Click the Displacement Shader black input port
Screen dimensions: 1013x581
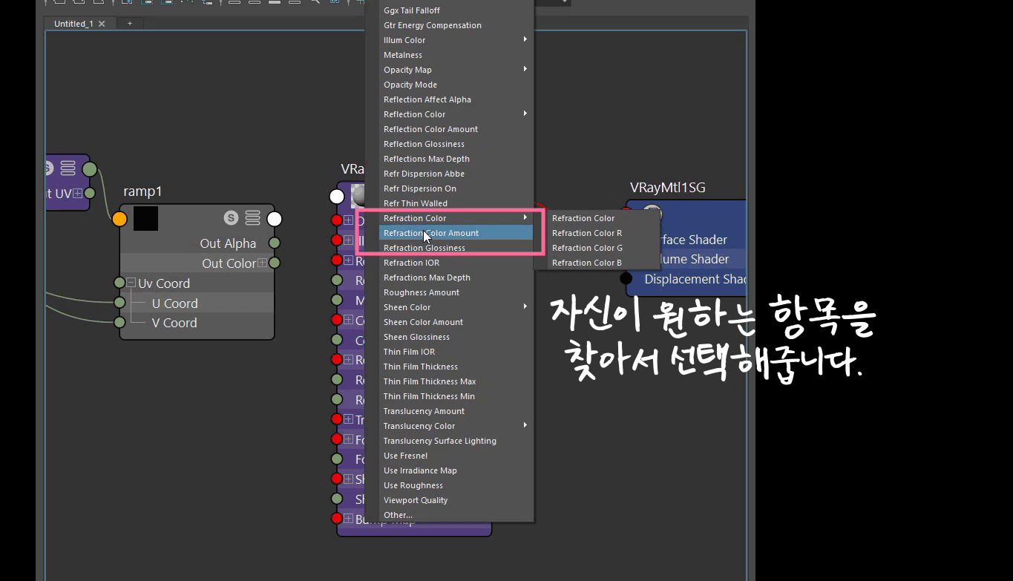626,279
